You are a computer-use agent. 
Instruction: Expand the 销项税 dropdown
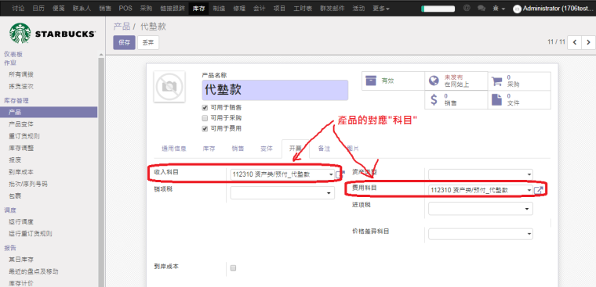click(x=282, y=193)
